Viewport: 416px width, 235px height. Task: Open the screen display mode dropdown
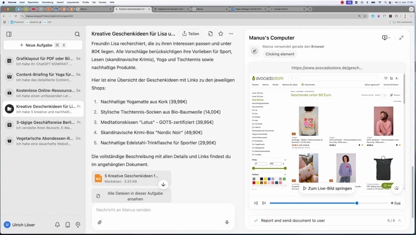[x=386, y=38]
